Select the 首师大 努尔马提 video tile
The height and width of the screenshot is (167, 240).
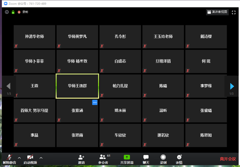point(34,111)
